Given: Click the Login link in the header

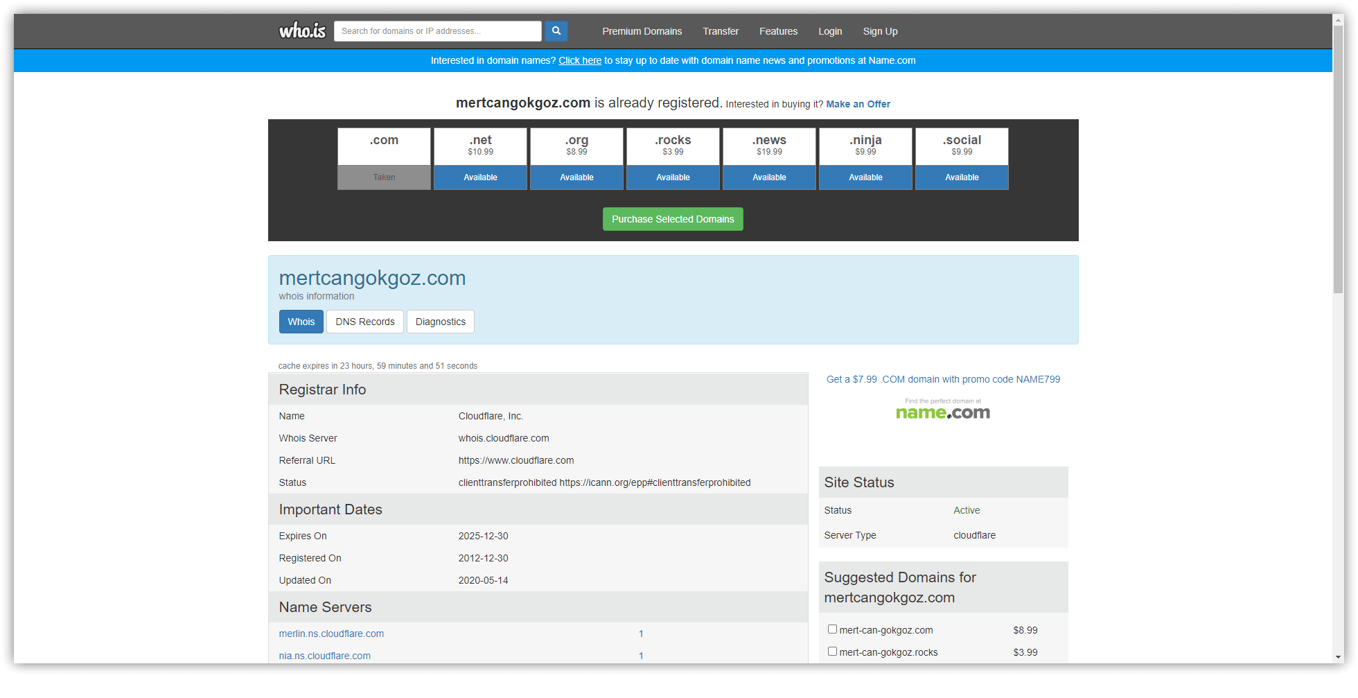Looking at the screenshot, I should coord(830,31).
